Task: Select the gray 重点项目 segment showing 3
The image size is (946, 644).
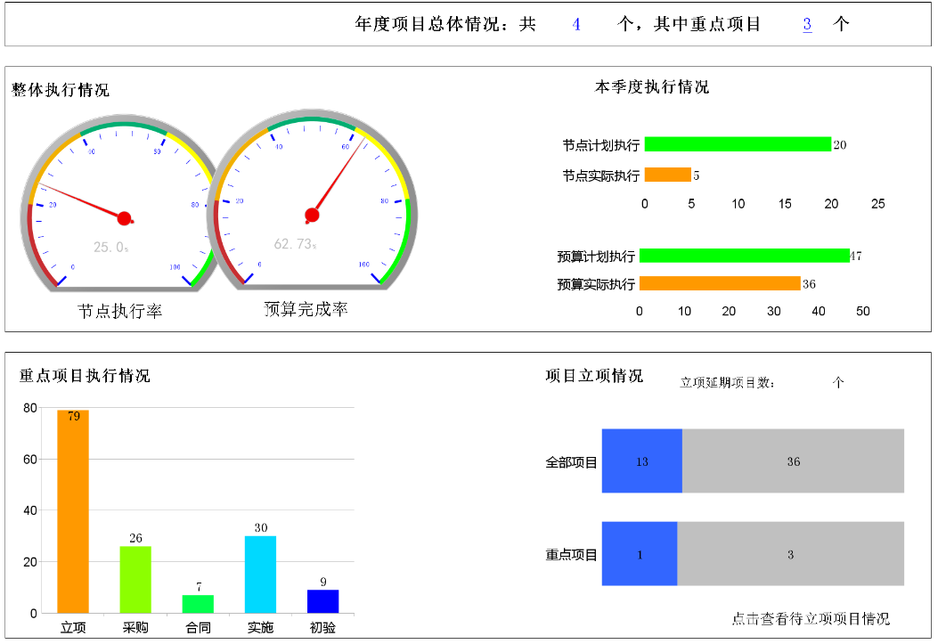Action: 790,554
